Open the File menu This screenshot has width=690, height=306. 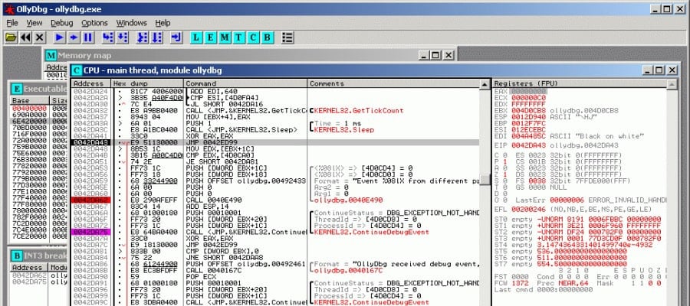pos(12,23)
